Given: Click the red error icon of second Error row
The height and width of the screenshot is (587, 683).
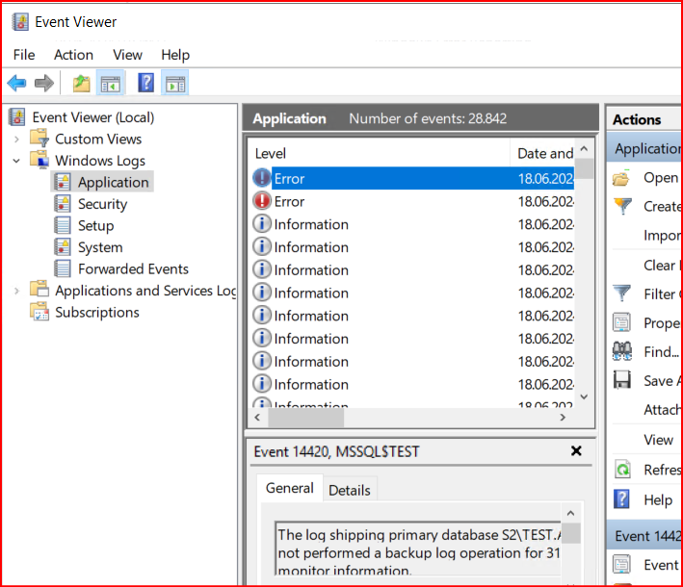Looking at the screenshot, I should tap(262, 201).
